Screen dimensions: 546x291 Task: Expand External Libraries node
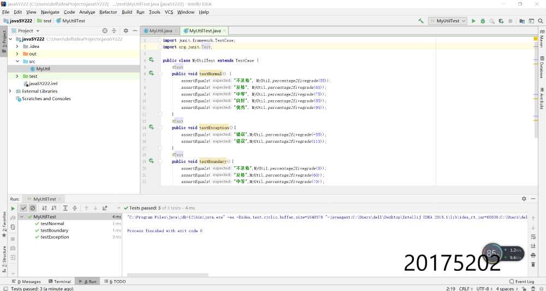10,91
